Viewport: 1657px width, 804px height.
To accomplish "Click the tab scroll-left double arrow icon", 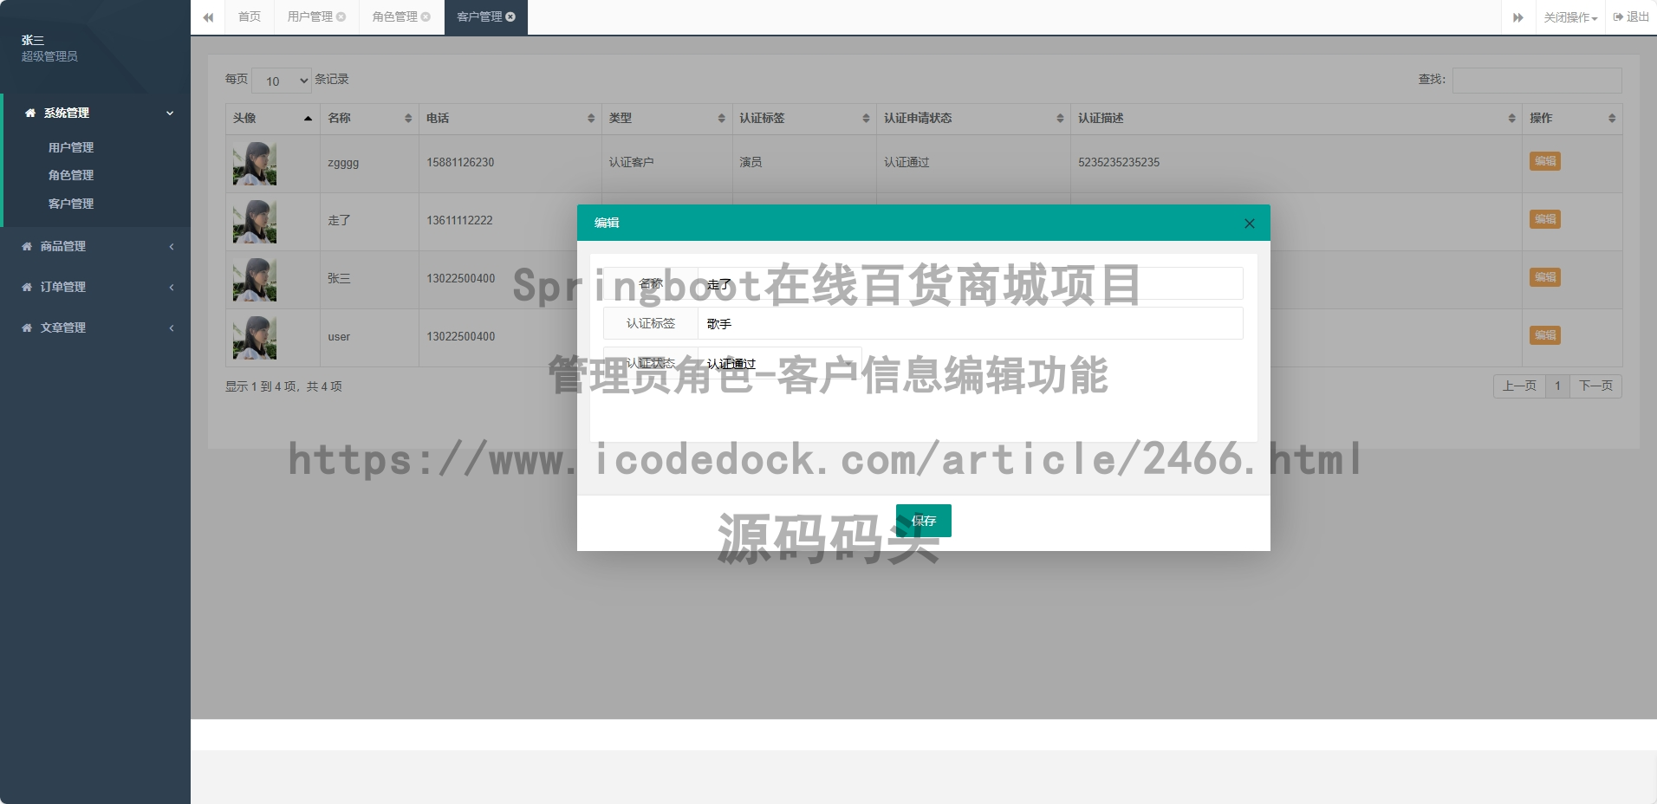I will pyautogui.click(x=208, y=17).
